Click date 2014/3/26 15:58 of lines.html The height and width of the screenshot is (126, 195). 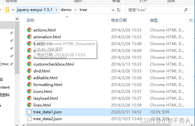tap(126, 105)
